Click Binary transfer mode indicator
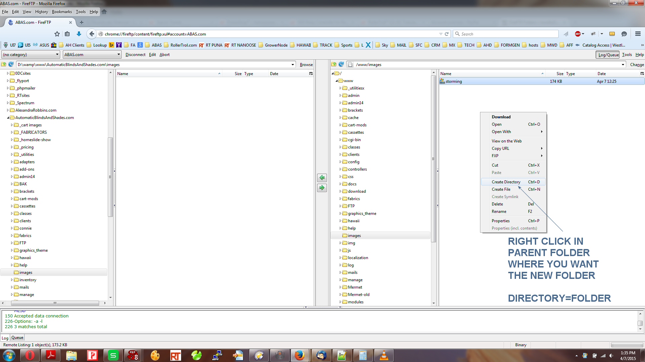This screenshot has width=645, height=362. (521, 345)
